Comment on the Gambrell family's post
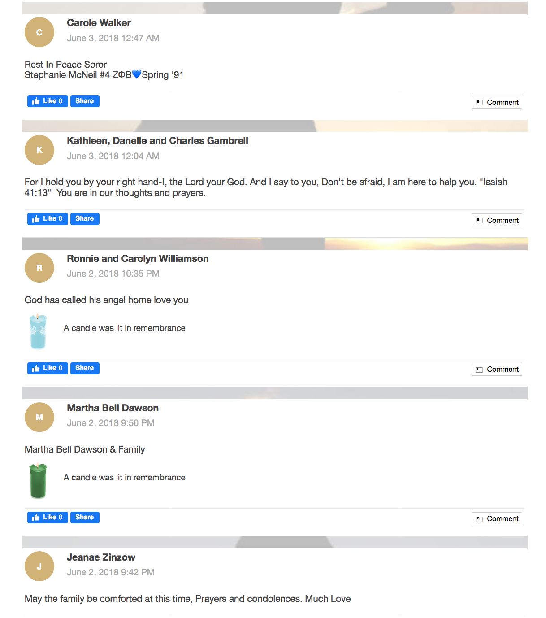Viewport: 546px width, 618px height. click(x=497, y=220)
